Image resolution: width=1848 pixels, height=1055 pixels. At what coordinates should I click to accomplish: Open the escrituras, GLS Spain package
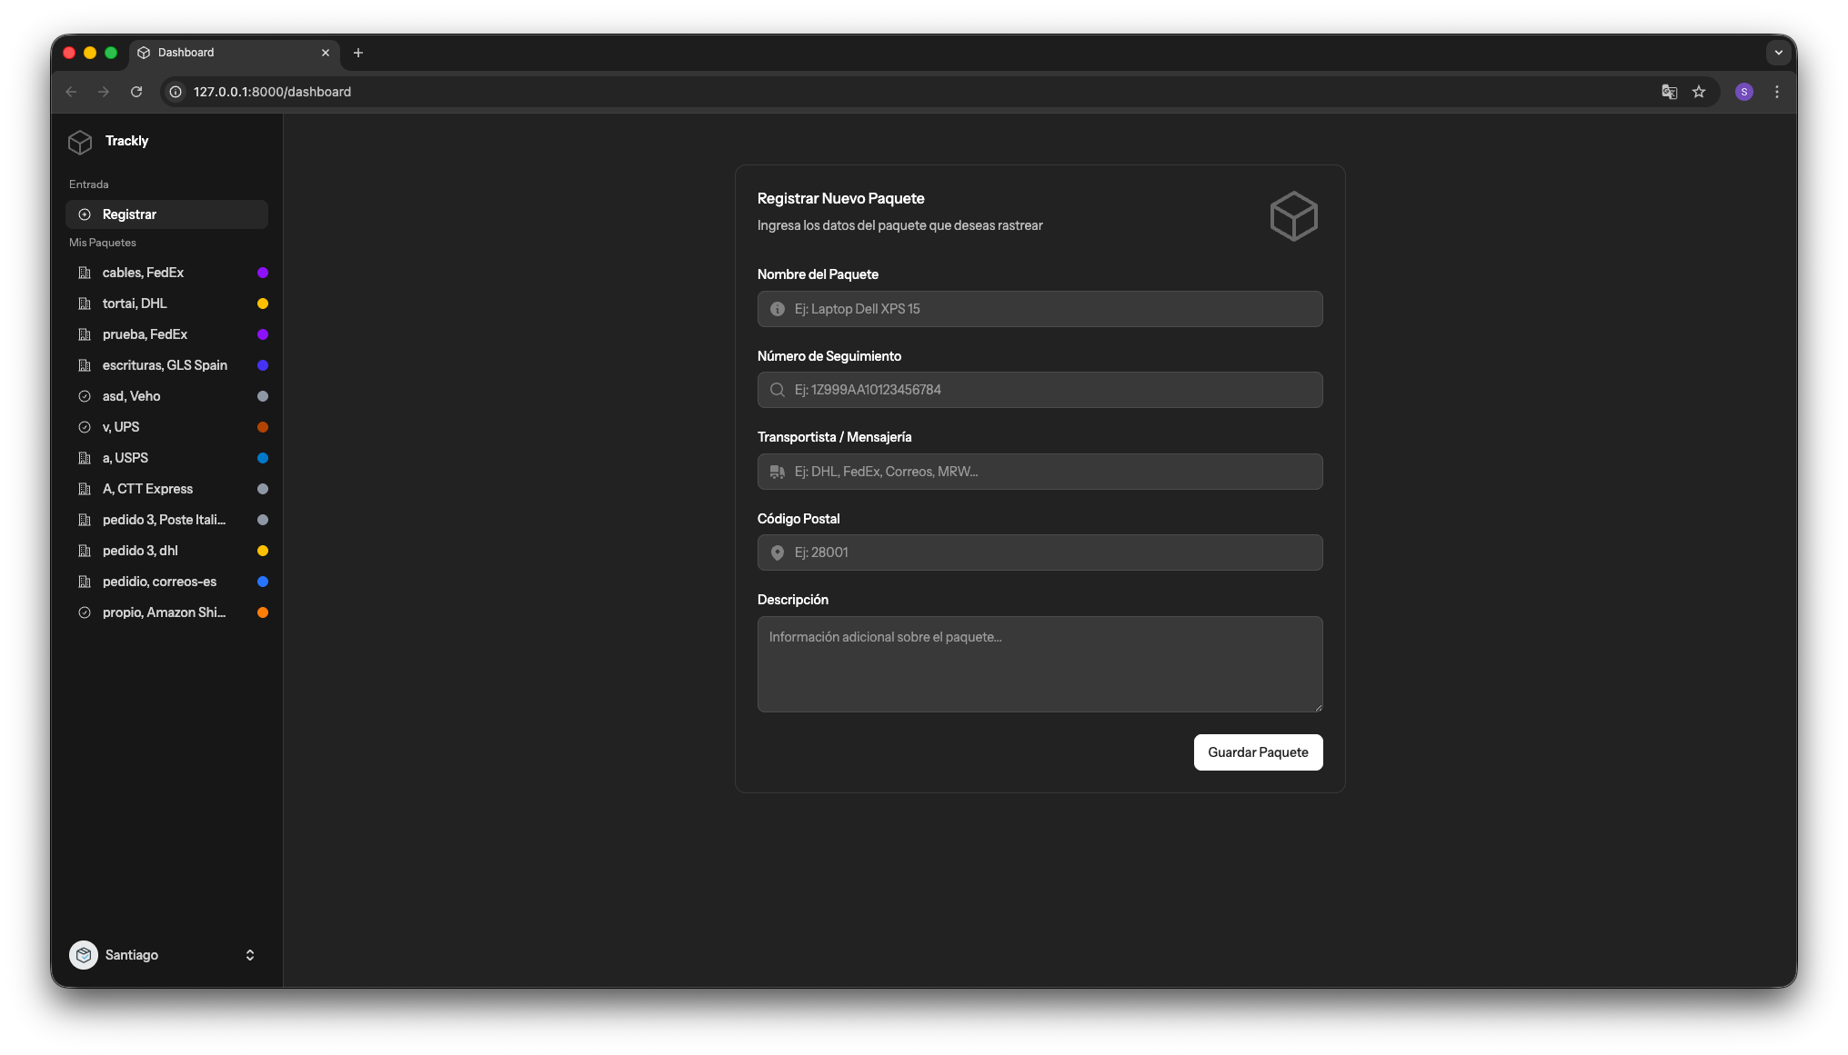pyautogui.click(x=165, y=365)
